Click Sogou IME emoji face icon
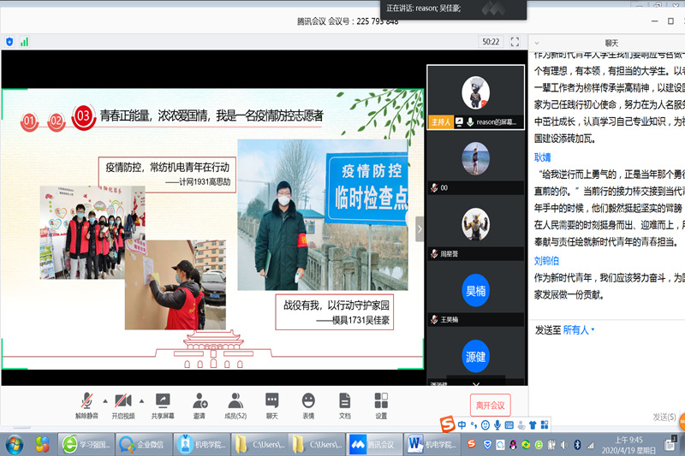685x456 pixels. coord(485,424)
